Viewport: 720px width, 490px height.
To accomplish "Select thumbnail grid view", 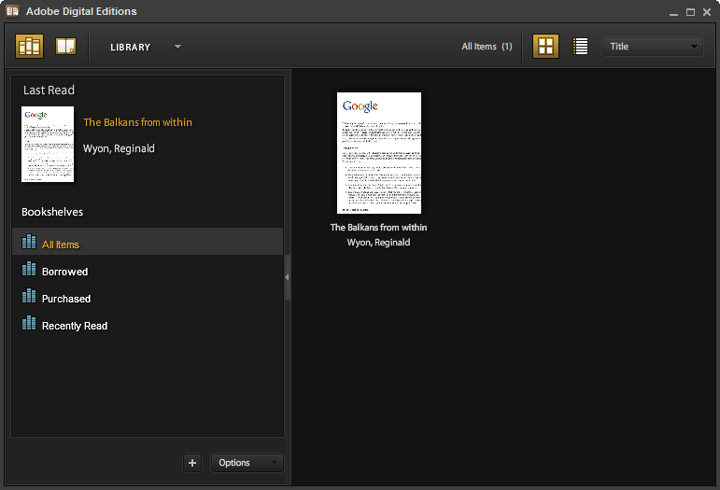I will coord(545,47).
